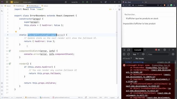Open the ProductRow.jsx:12:11 stack trace link
This screenshot has width=177, height=99.
[157, 68]
